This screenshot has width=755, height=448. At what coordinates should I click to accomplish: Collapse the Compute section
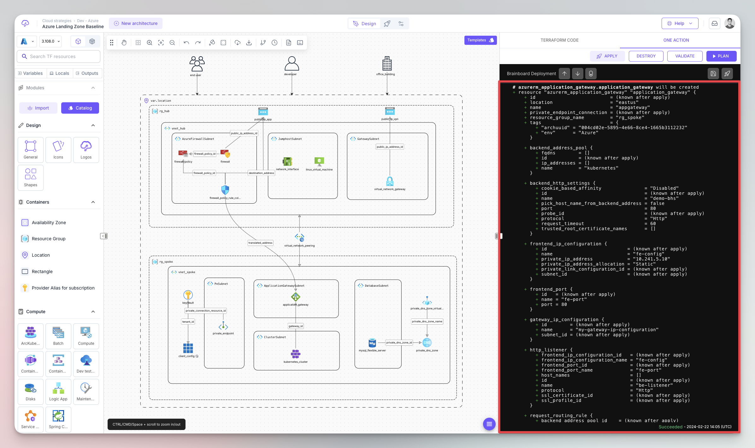(x=93, y=312)
